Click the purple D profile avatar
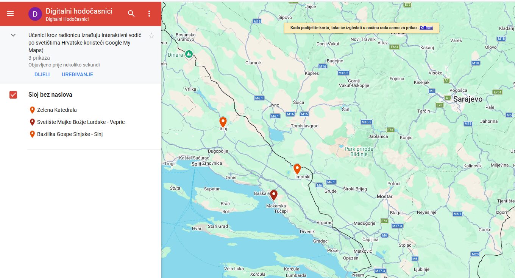Viewport: 515px width, 278px height. (35, 14)
